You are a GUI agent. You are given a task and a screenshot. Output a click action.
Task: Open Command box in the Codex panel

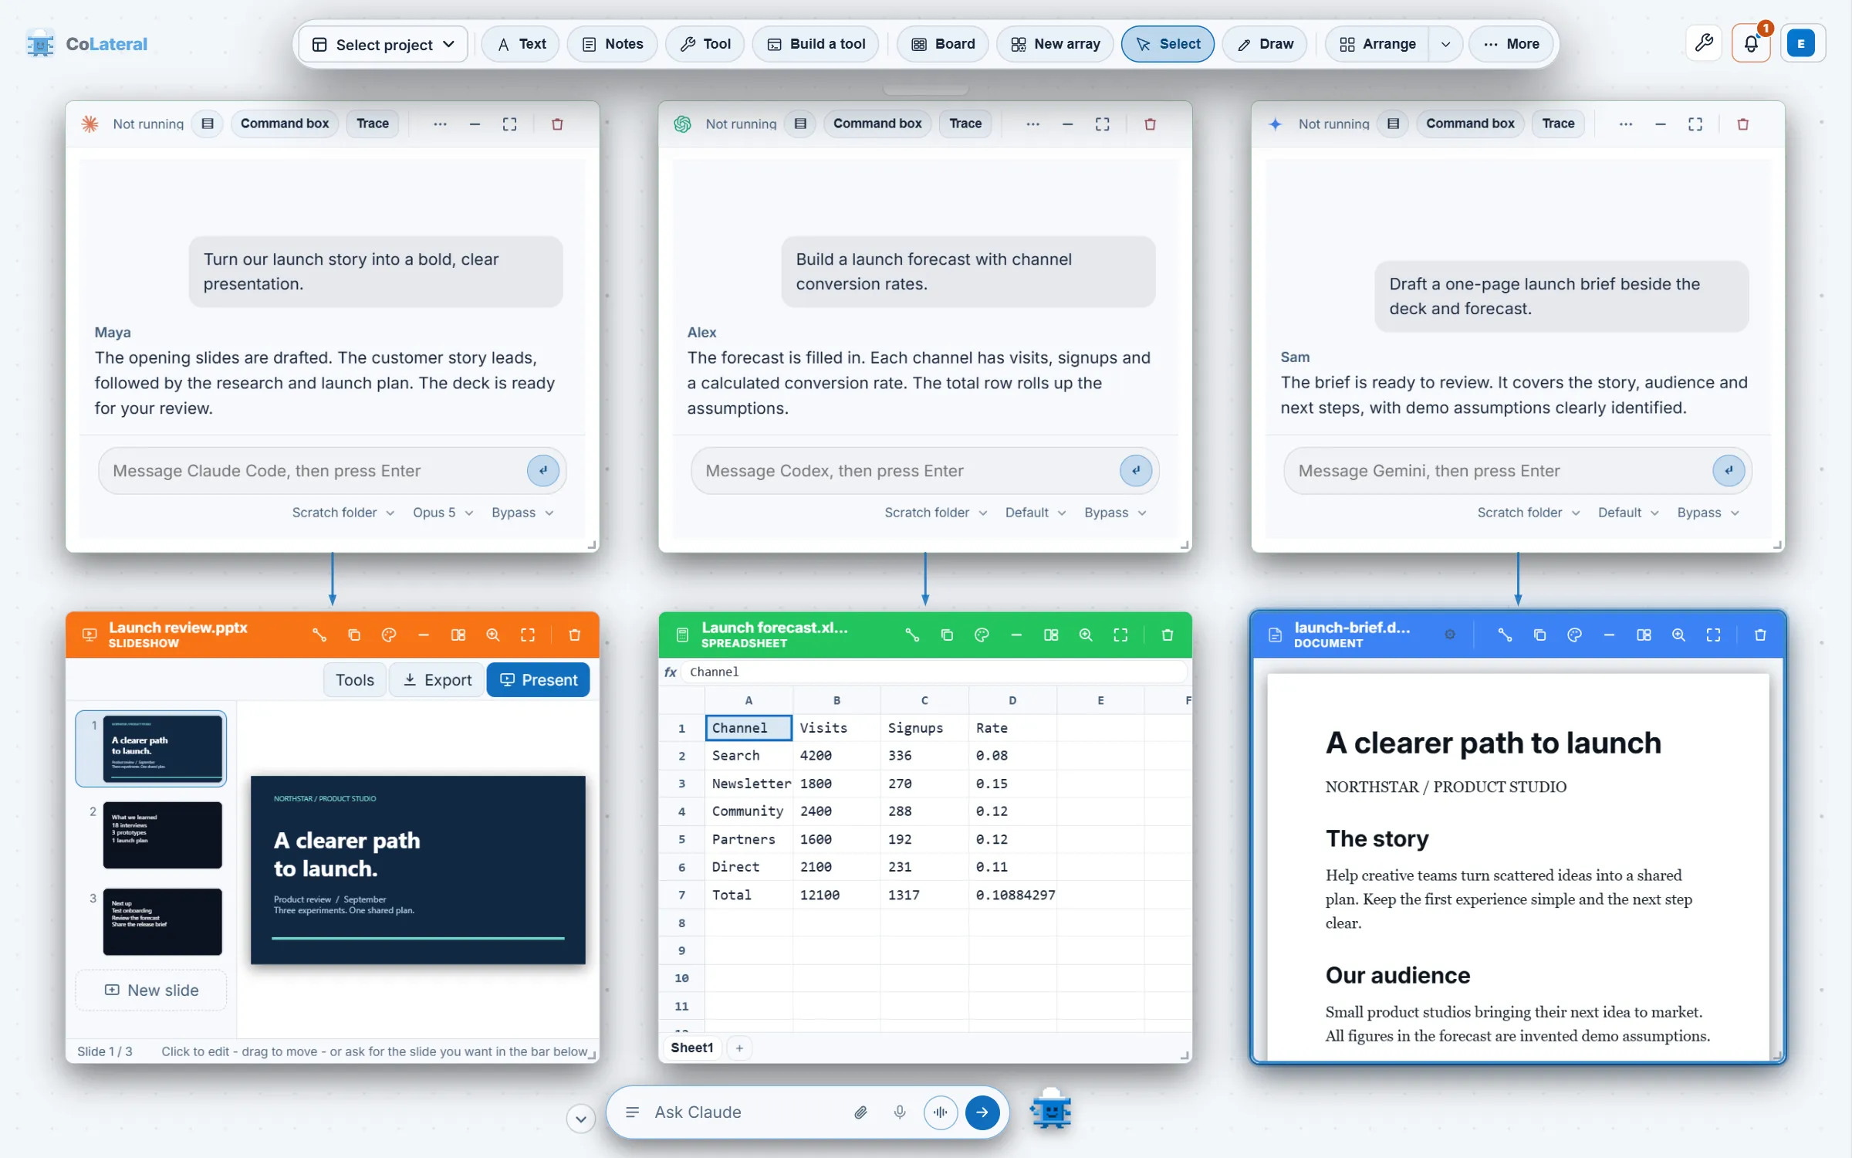877,124
